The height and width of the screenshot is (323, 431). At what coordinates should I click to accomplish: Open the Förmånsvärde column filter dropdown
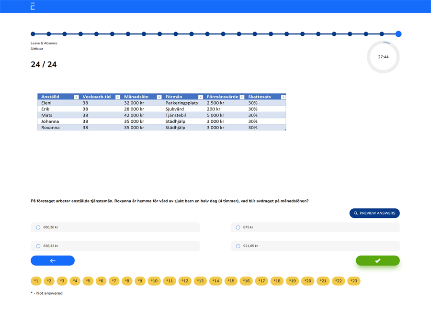[242, 97]
